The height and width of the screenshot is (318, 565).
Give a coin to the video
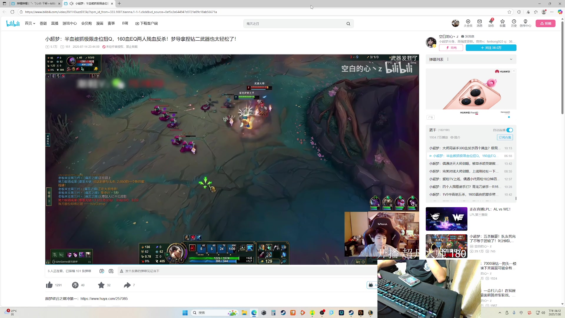pos(75,285)
